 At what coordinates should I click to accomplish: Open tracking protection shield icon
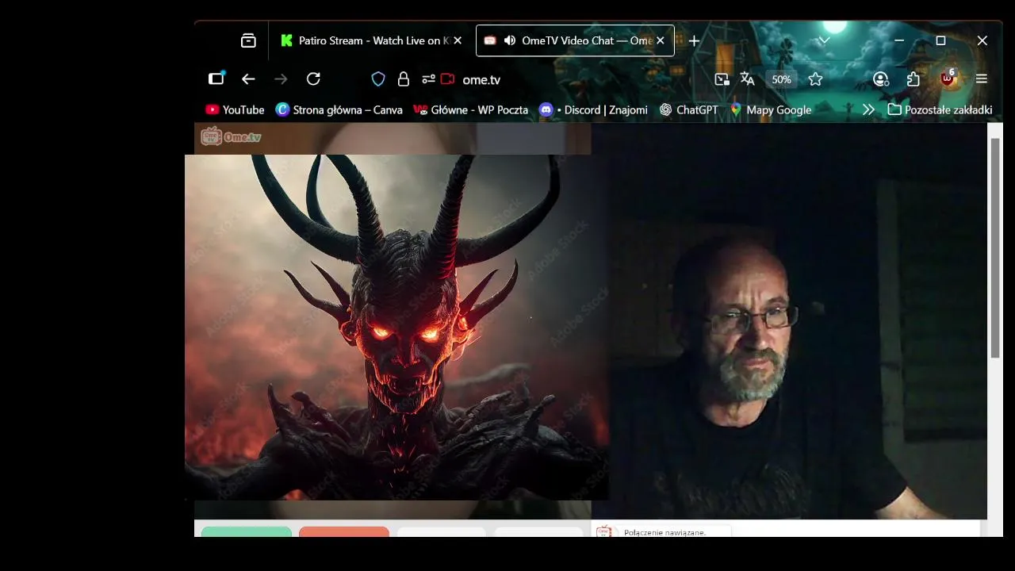(378, 79)
